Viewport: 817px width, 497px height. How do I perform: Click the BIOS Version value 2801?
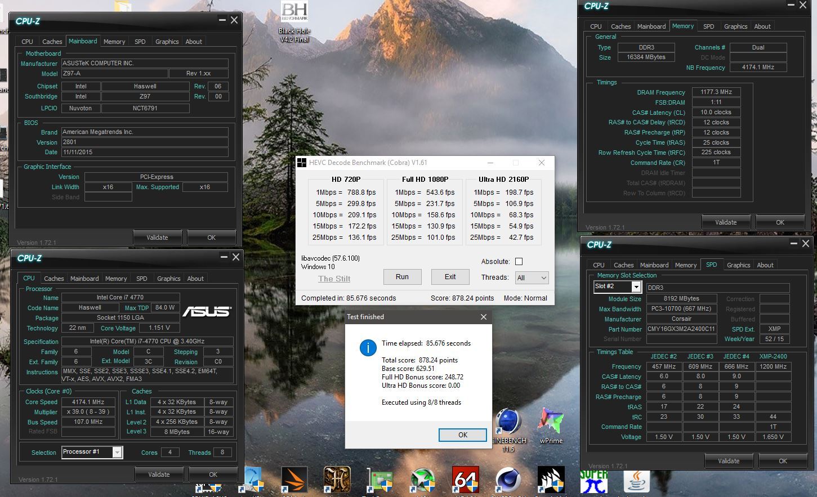(x=145, y=142)
